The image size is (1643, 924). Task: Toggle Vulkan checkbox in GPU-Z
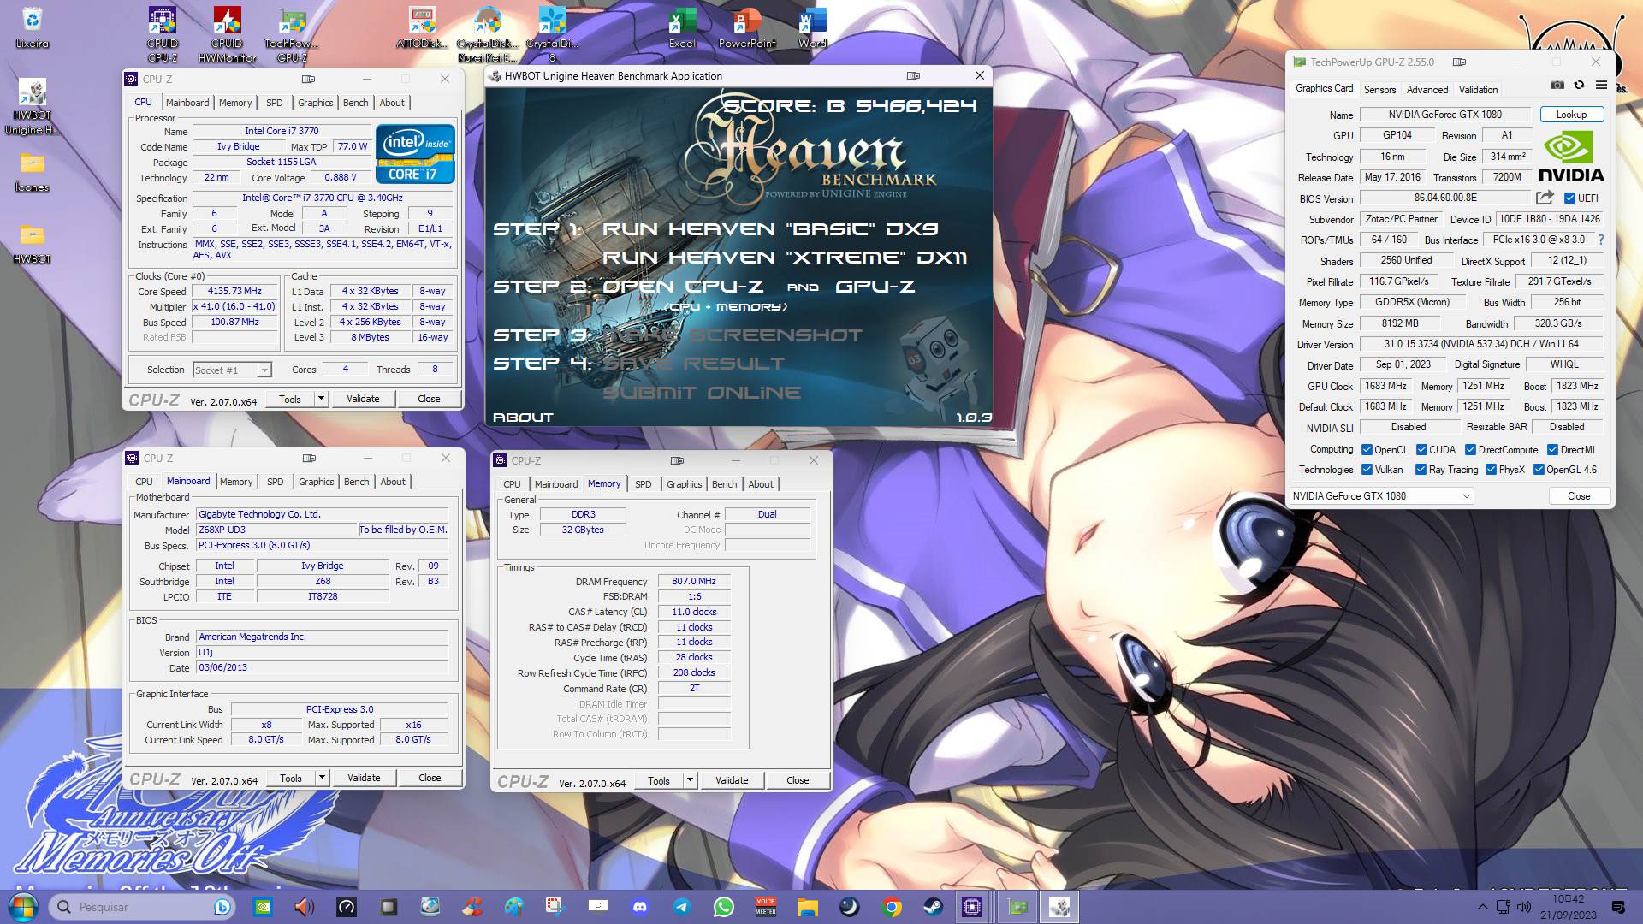1367,470
